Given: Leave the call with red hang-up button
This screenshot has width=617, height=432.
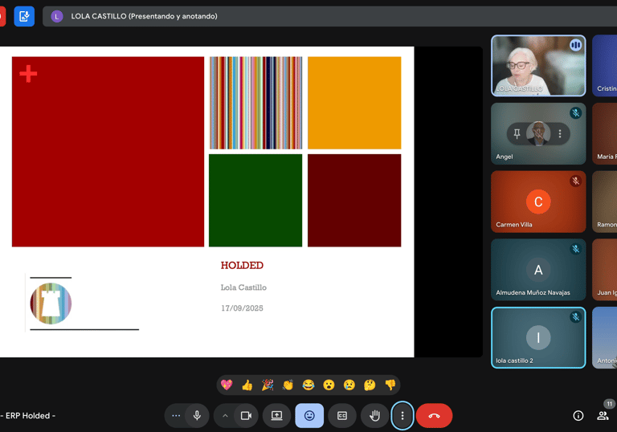Looking at the screenshot, I should click(x=434, y=415).
